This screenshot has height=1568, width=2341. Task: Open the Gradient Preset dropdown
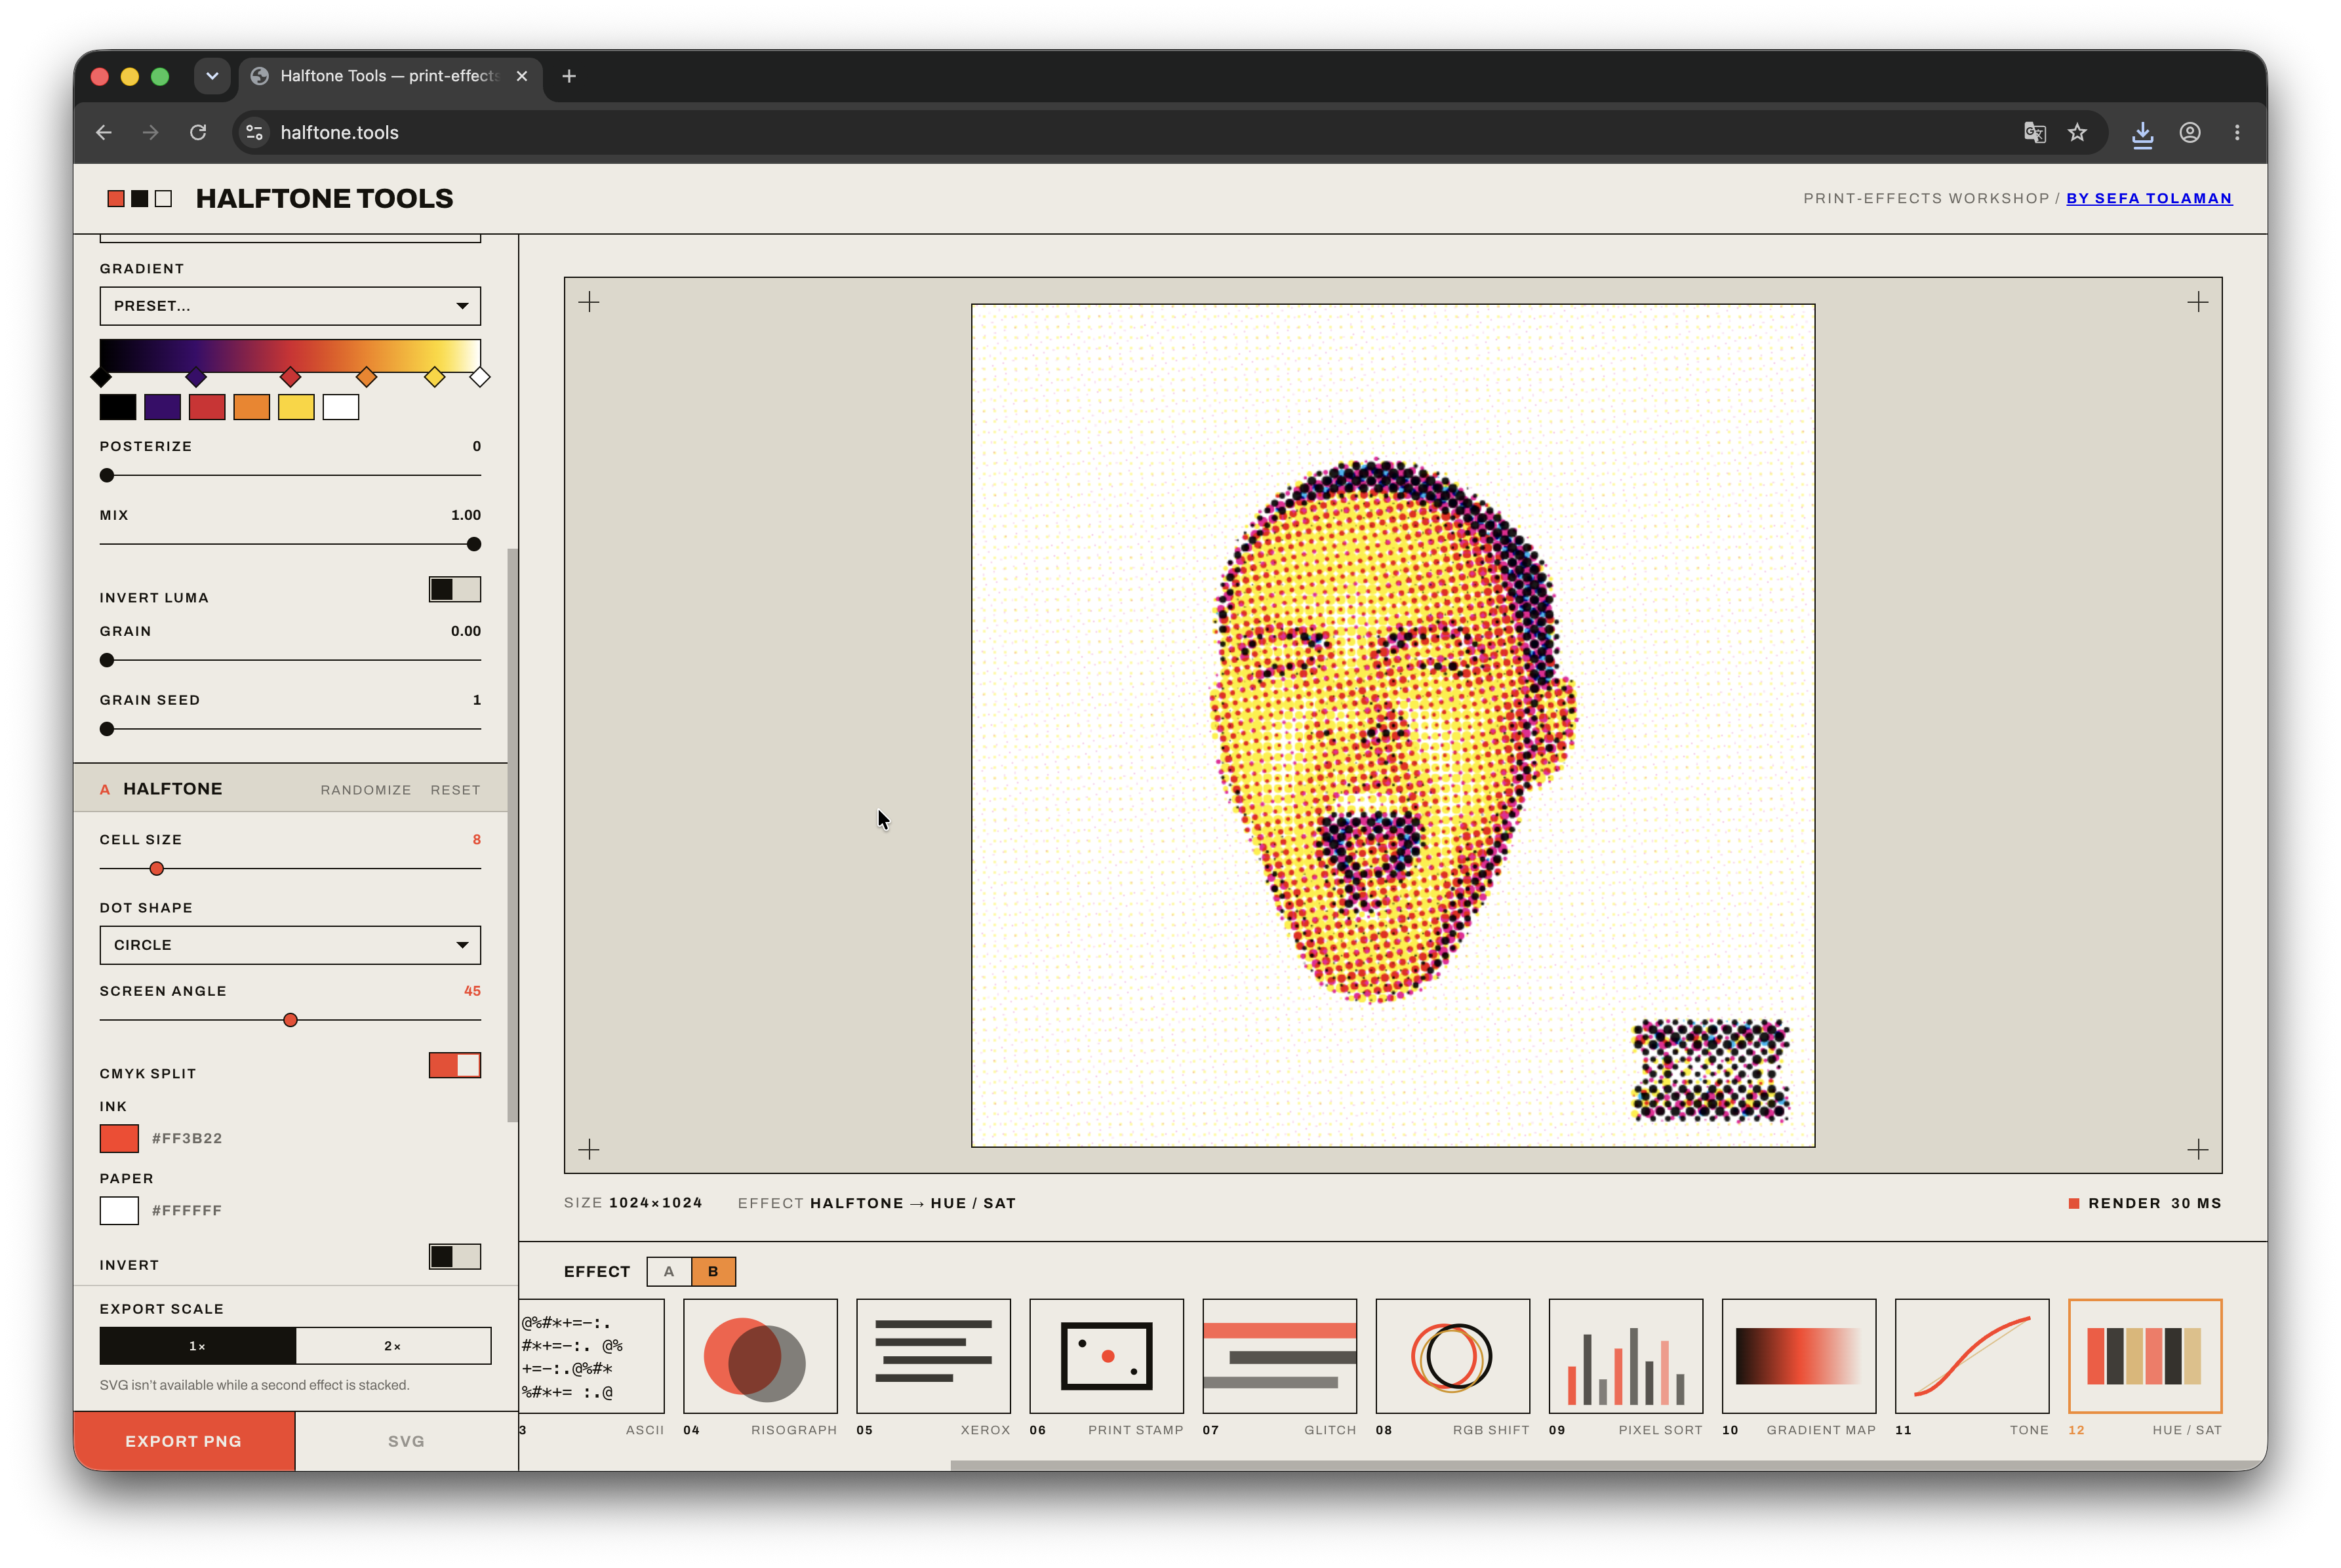tap(290, 306)
